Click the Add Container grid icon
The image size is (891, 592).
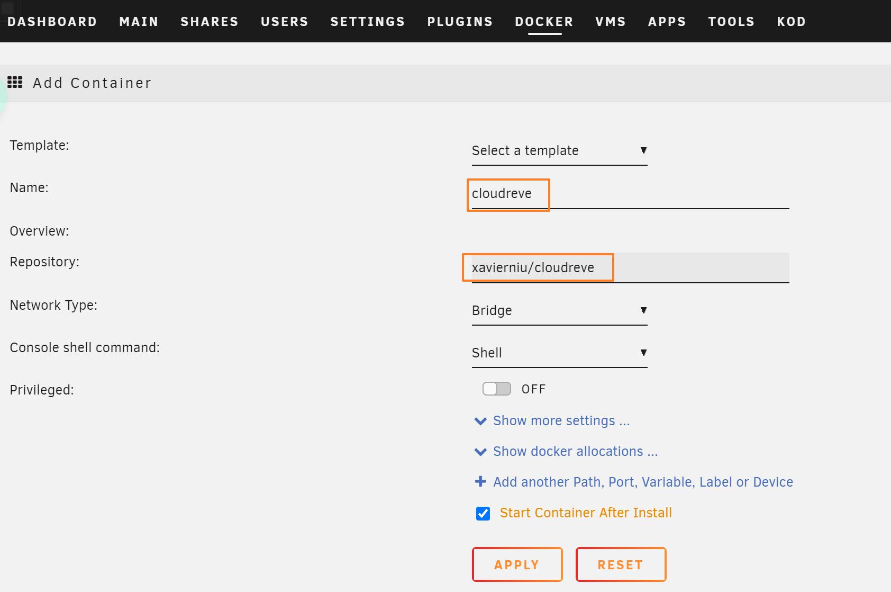pos(15,82)
